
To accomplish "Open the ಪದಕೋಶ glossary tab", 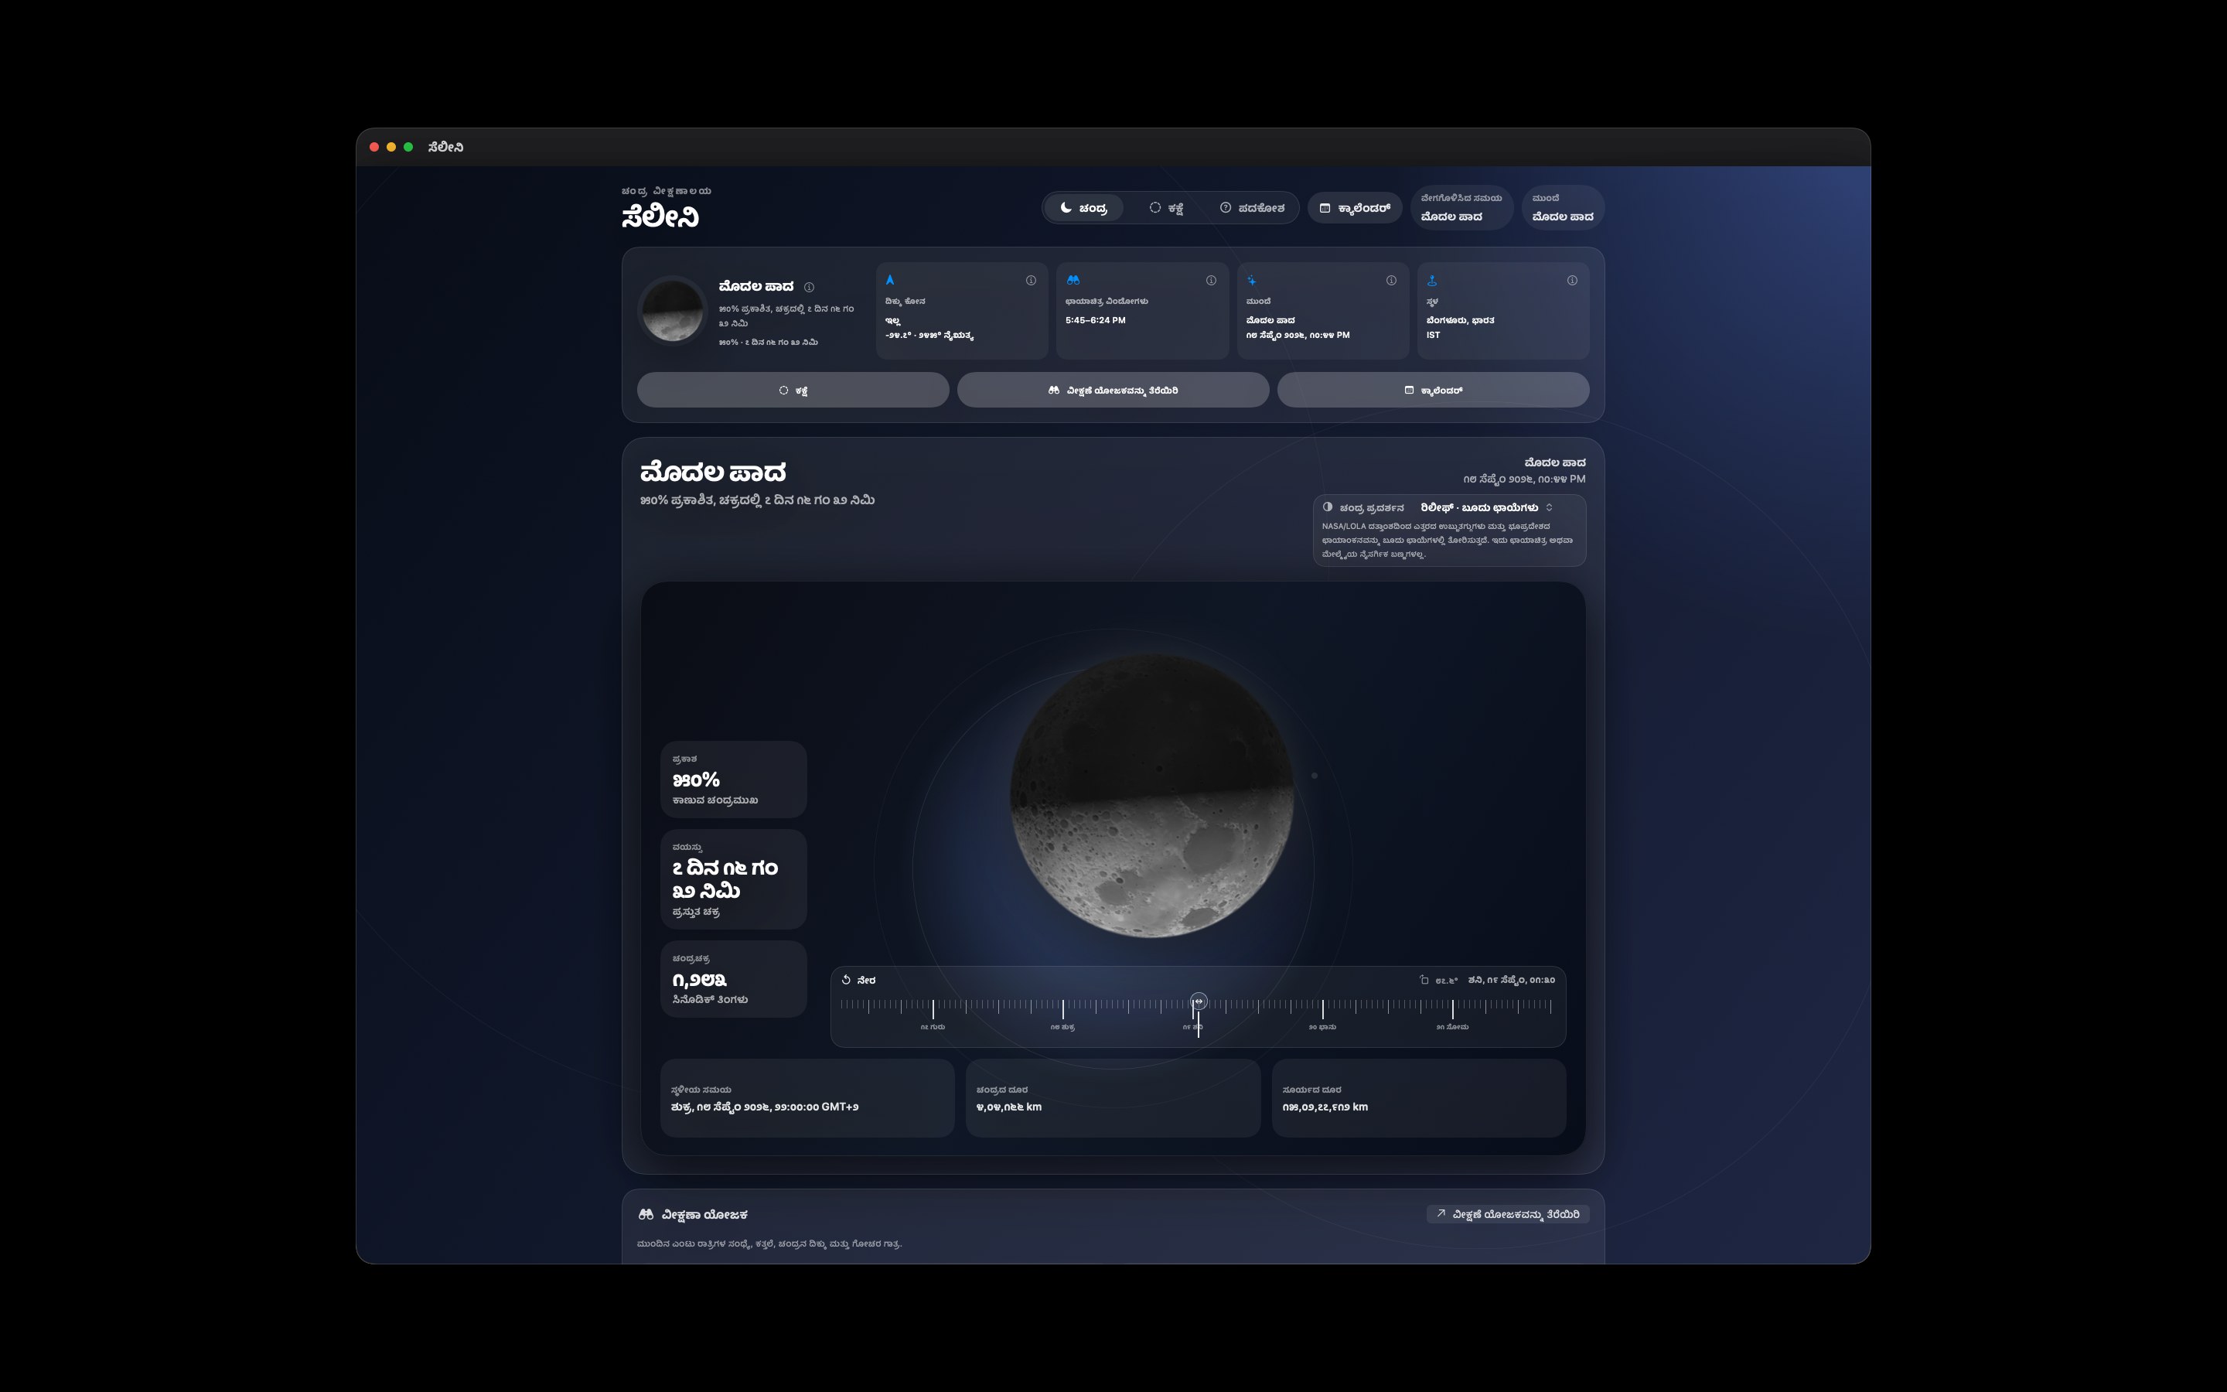I will pos(1252,208).
